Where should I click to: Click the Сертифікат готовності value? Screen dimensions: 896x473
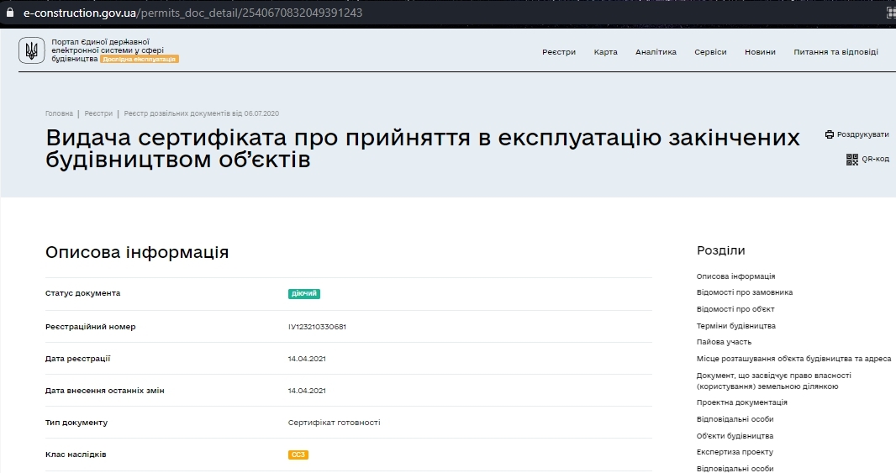[x=334, y=423]
